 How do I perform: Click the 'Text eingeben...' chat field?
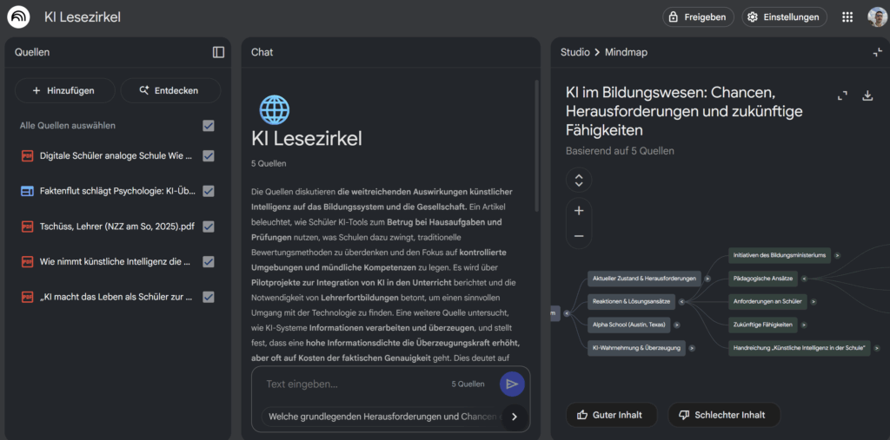tap(356, 384)
